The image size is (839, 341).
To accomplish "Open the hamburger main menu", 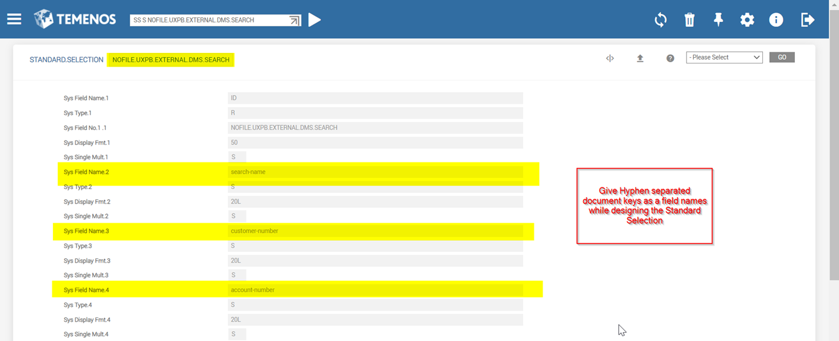I will (x=14, y=19).
